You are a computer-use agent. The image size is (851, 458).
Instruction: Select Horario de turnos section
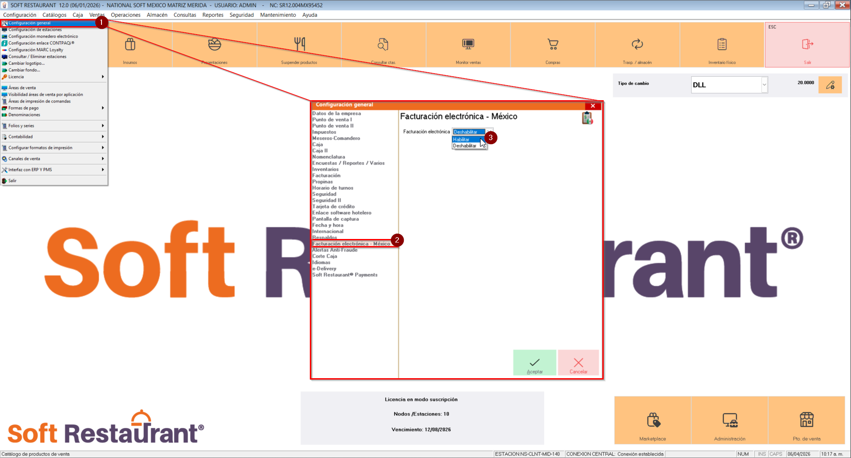click(332, 188)
